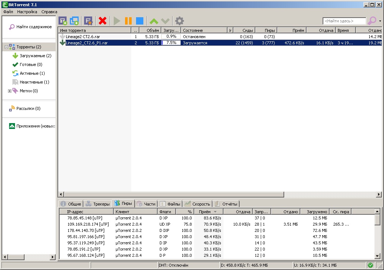Expand the Метки (0) tree node
Viewport: 384px width, 270px height.
(x=10, y=91)
